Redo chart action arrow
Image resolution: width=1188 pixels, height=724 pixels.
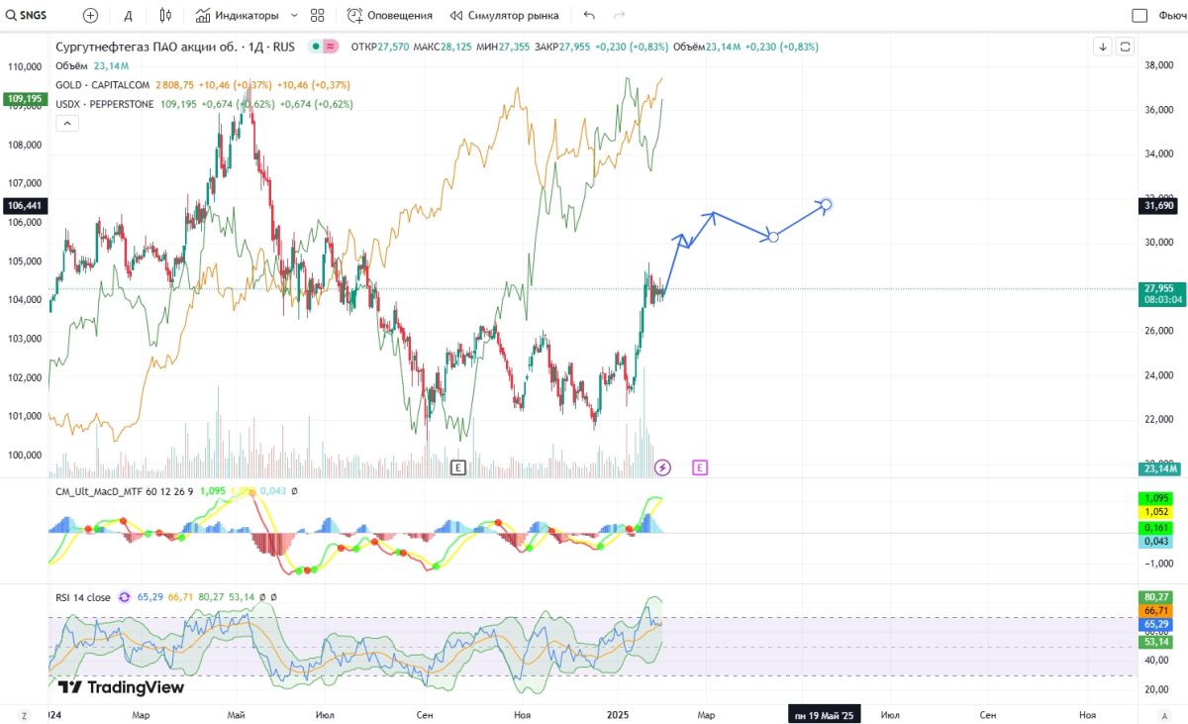point(620,15)
